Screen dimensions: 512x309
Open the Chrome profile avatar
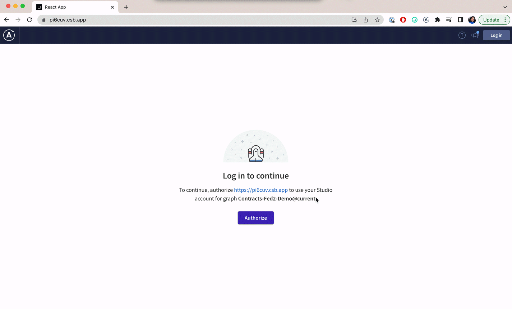click(x=472, y=20)
